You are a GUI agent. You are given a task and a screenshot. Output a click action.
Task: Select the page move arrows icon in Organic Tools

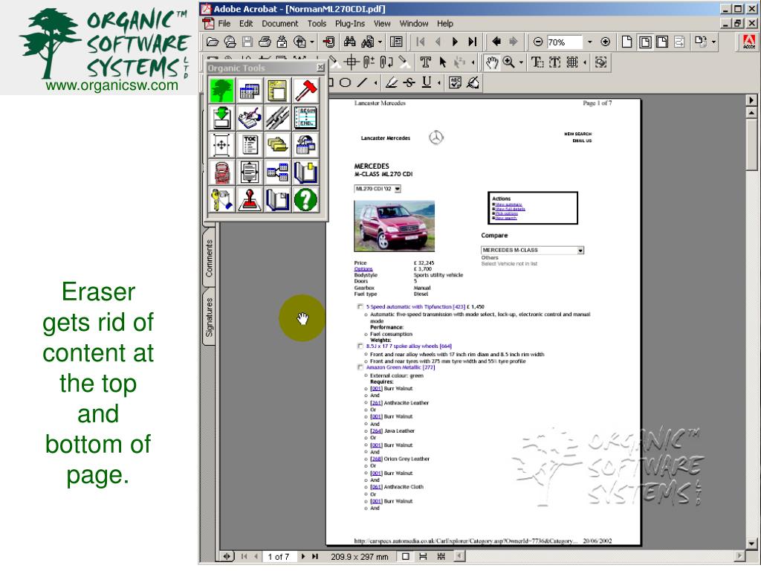click(221, 145)
